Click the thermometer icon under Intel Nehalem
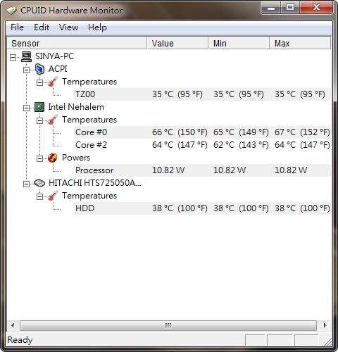 pyautogui.click(x=53, y=120)
